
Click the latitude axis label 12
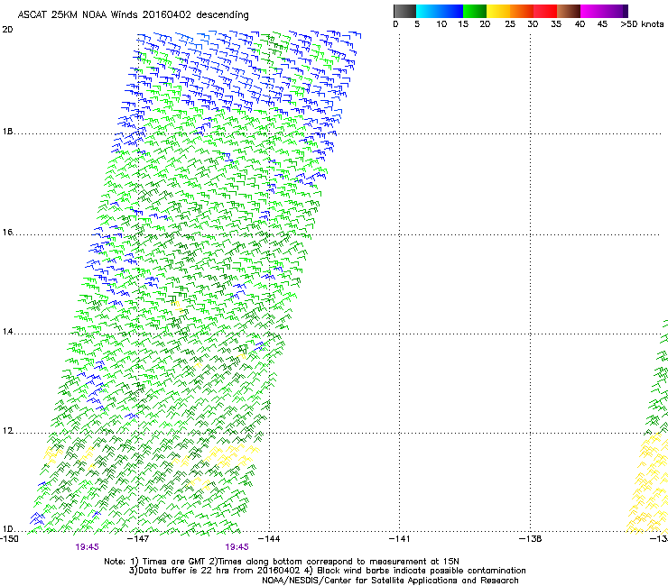click(7, 431)
